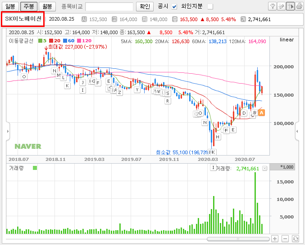
Task: Enable the 외인지분 checkbox
Action: pyautogui.click(x=210, y=7)
